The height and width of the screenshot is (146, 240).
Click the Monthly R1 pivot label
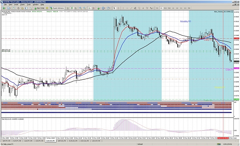pyautogui.click(x=185, y=21)
